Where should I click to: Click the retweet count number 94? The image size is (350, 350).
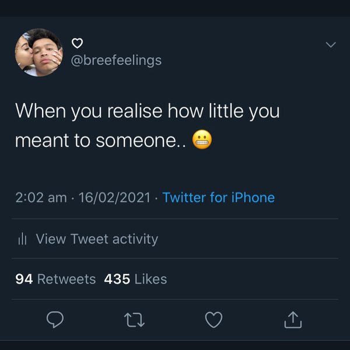click(x=24, y=279)
